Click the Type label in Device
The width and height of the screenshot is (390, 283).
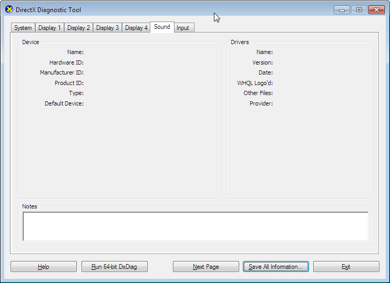pyautogui.click(x=76, y=93)
